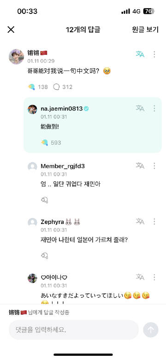Close the replies view with X icon
Viewport: 166px width, 359px height.
11,29
